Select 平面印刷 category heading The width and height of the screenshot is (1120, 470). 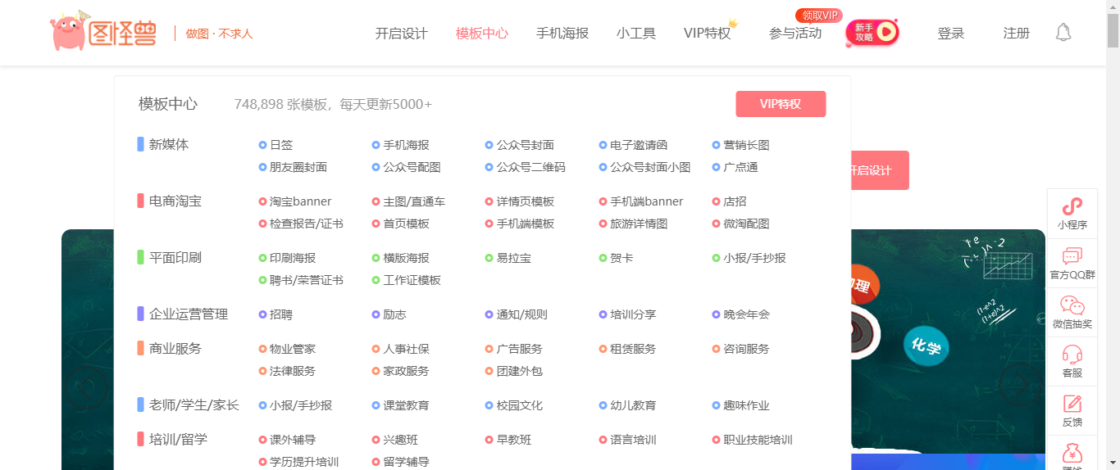coord(175,257)
